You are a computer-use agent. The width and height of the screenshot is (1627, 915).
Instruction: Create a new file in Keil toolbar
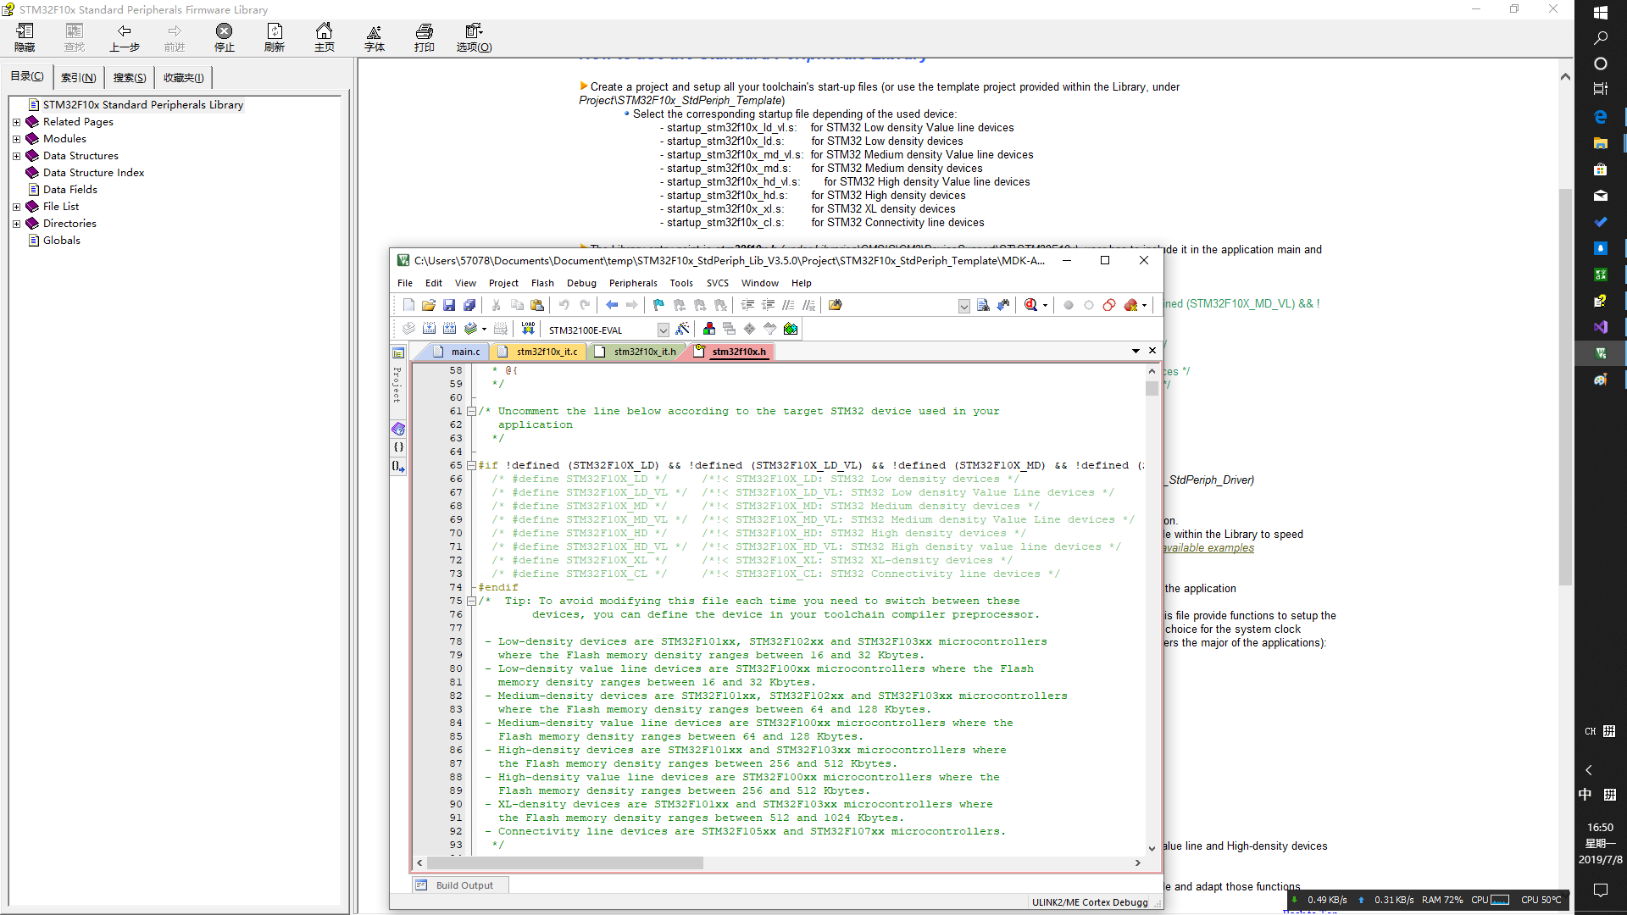coord(408,305)
